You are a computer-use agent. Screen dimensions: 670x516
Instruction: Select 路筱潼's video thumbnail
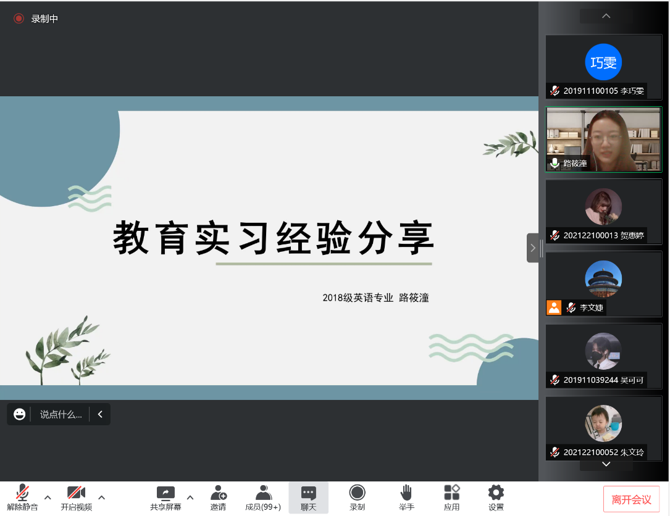(603, 139)
